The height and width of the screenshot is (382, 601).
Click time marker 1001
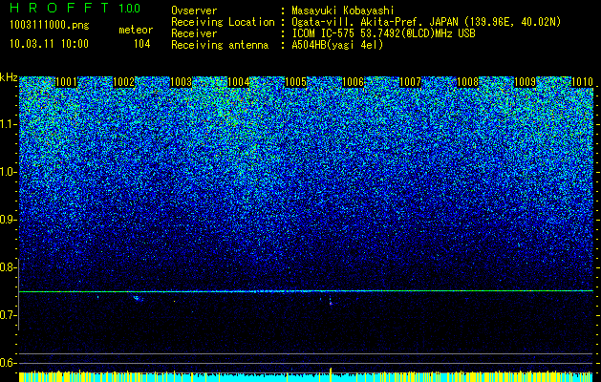pyautogui.click(x=66, y=81)
